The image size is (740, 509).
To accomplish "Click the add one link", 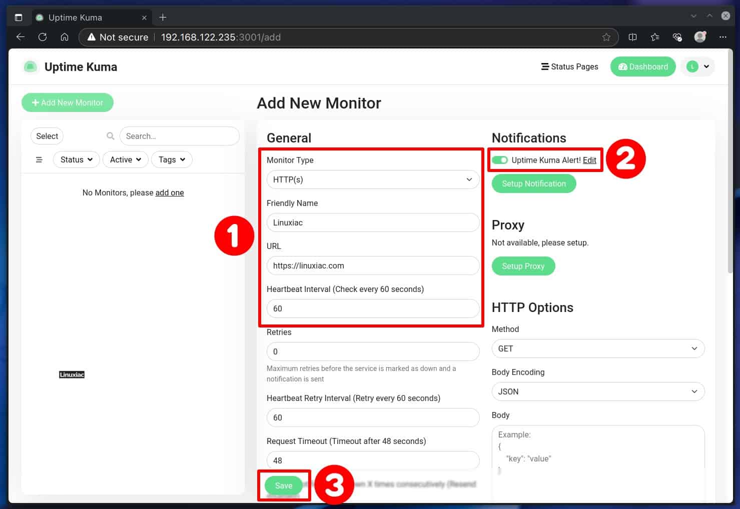I will pos(169,192).
